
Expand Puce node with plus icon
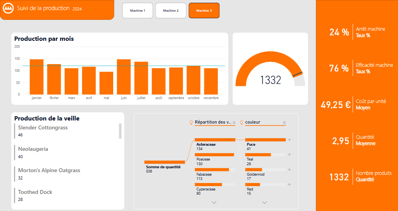[289, 140]
